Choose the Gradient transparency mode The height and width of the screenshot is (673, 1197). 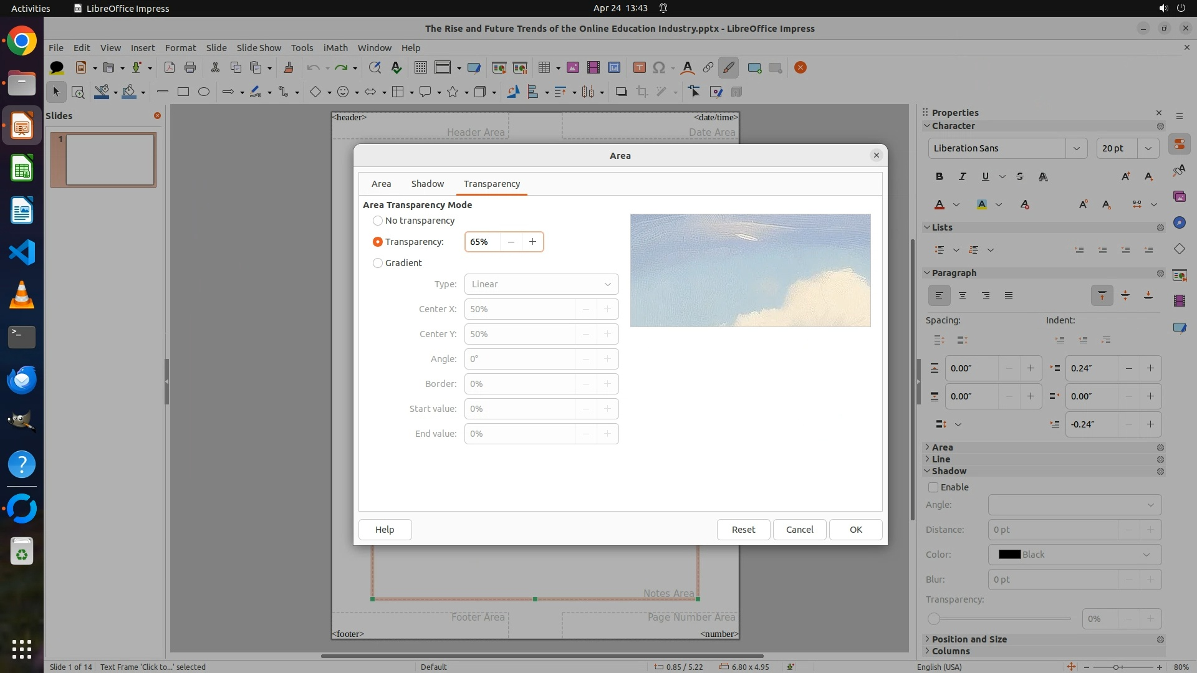click(378, 263)
